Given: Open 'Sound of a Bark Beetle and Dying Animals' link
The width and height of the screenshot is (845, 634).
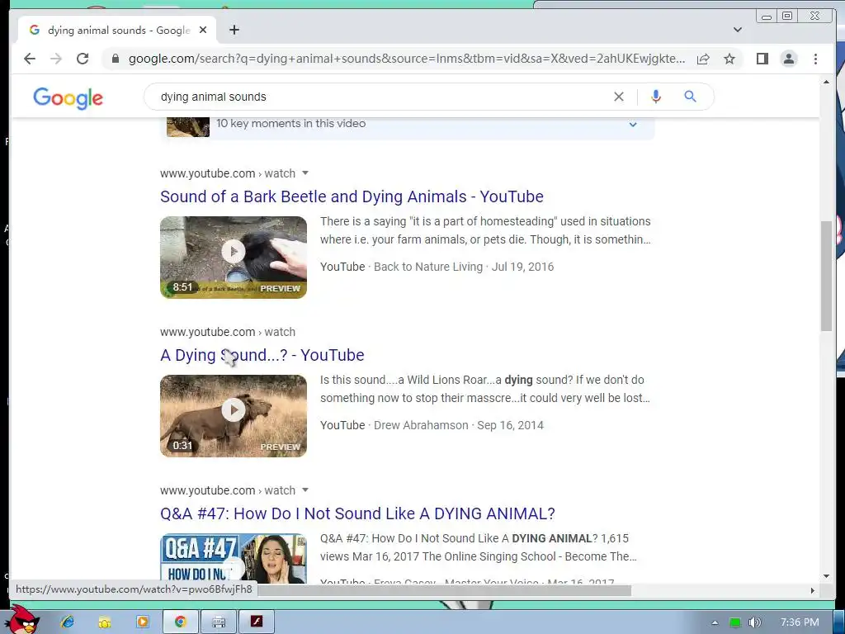Looking at the screenshot, I should click(x=352, y=196).
